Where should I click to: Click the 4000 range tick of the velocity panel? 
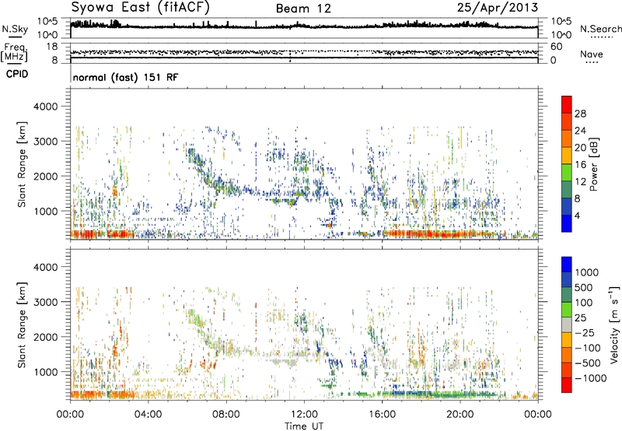45,268
